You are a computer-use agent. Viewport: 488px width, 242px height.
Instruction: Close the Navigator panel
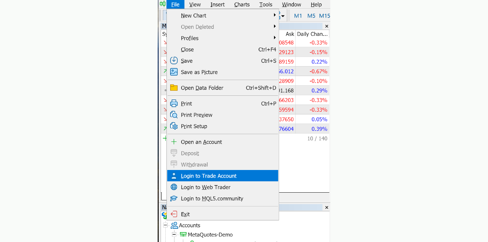point(327,207)
